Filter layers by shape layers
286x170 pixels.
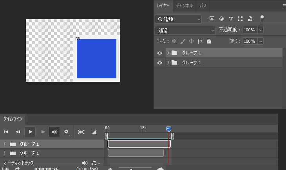point(240,18)
